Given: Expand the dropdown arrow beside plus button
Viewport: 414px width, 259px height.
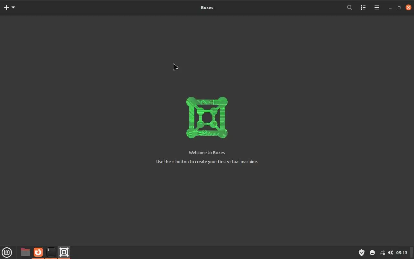Looking at the screenshot, I should click(13, 7).
